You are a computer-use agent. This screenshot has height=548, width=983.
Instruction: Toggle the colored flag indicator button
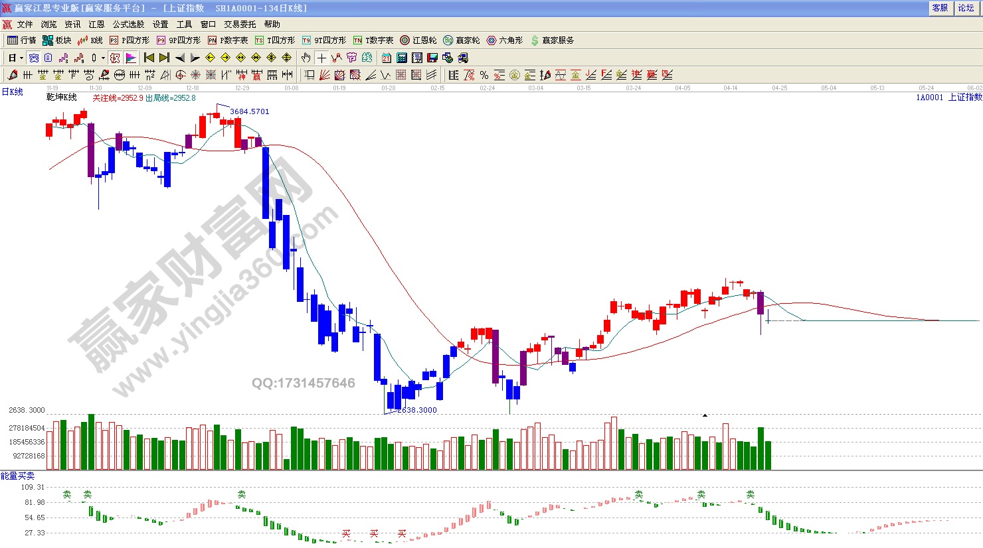tap(131, 58)
